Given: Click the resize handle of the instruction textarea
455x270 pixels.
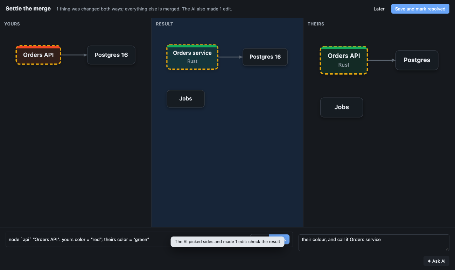Looking at the screenshot, I should (x=447, y=249).
